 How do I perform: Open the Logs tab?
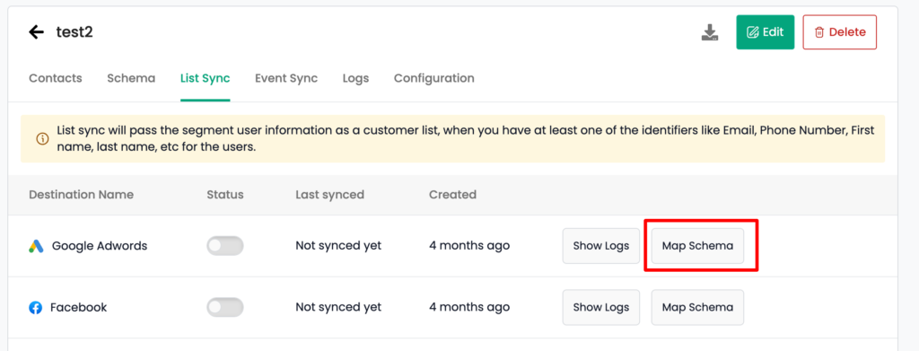point(355,78)
